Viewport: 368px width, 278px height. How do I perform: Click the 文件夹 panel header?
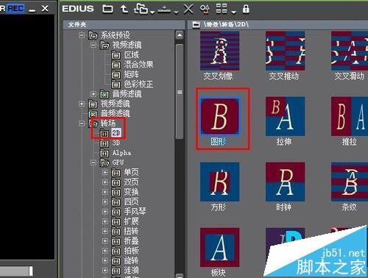coord(124,24)
